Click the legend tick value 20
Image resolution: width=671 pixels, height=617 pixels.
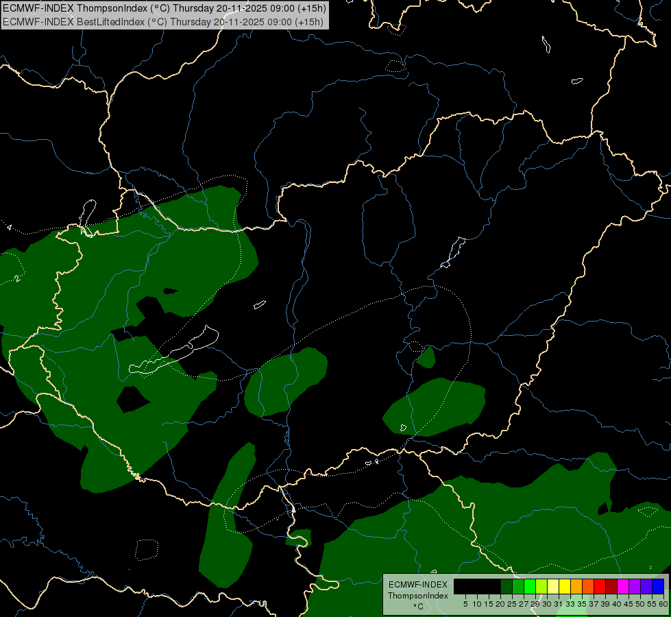500,604
